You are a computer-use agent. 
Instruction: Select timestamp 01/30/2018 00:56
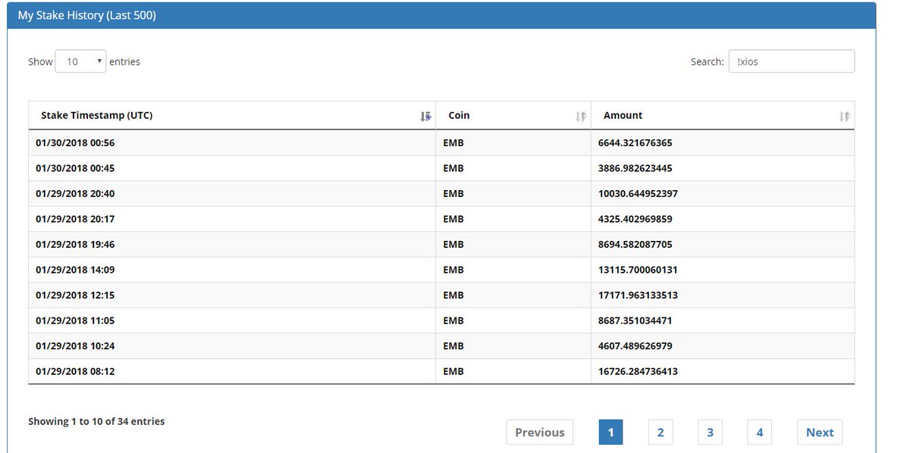(x=75, y=142)
